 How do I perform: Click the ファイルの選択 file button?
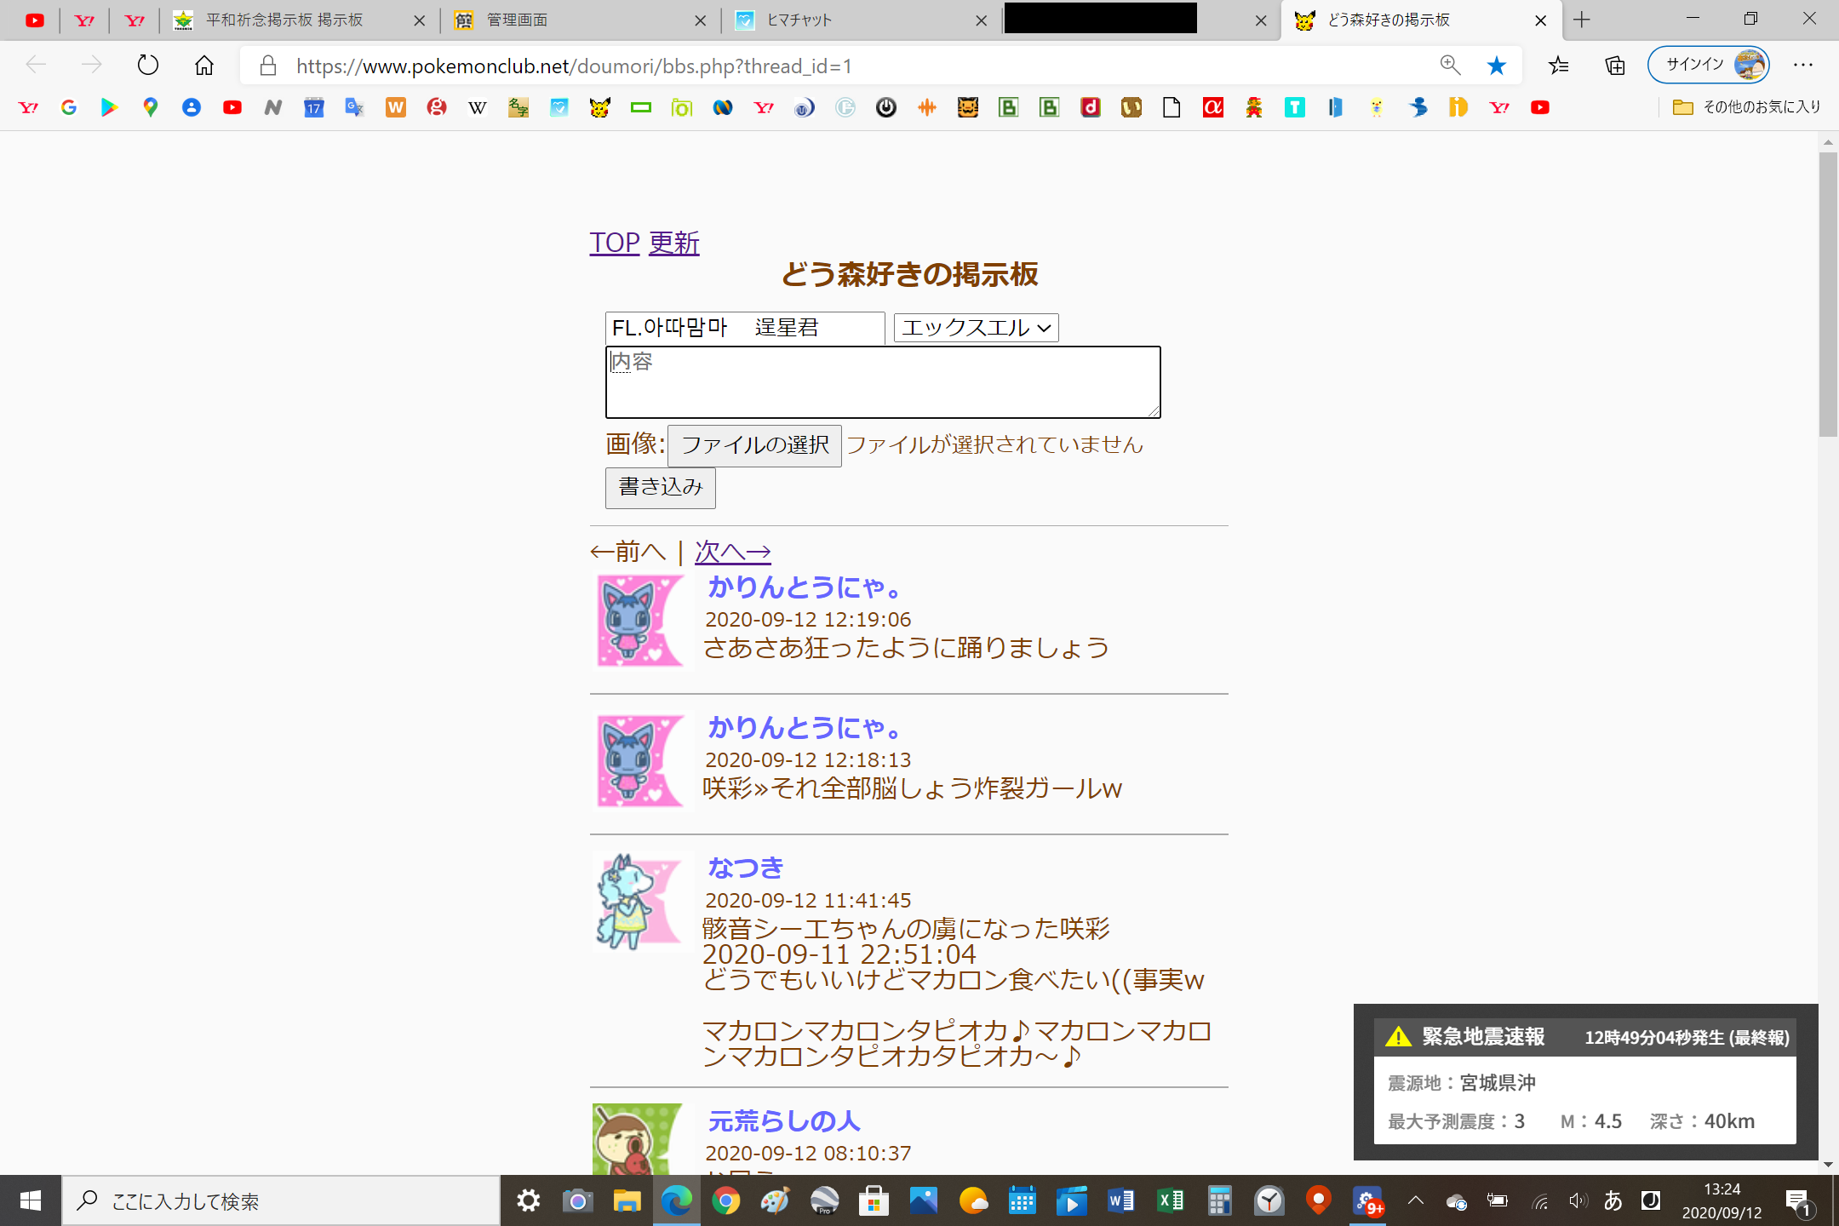click(x=754, y=445)
